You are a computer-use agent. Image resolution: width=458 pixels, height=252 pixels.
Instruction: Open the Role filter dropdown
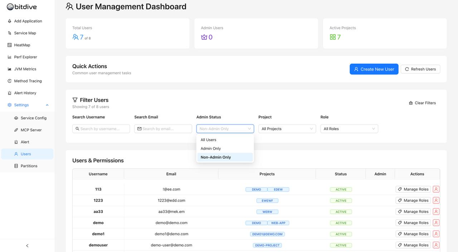coord(349,129)
